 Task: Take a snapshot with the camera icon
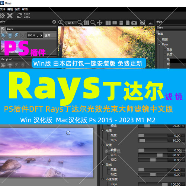point(134,23)
